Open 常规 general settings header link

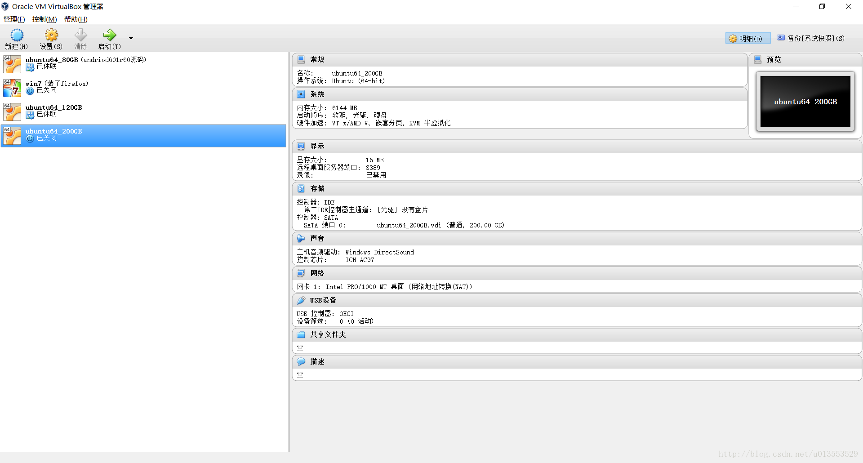317,60
